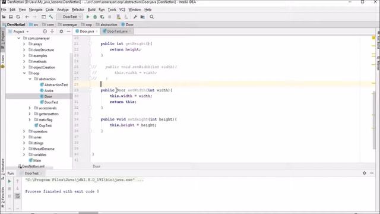This screenshot has width=380, height=214.
Task: Collapse the abstraction package
Action: coord(30,79)
